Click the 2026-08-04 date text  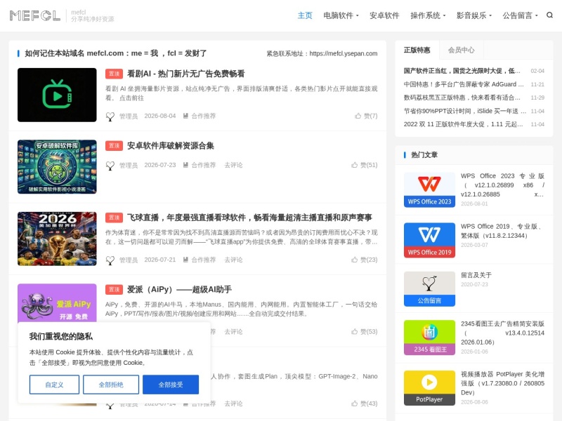[x=160, y=116]
